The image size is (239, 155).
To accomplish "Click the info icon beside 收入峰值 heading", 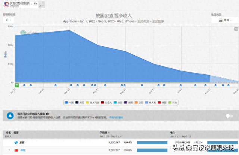I will [x=47, y=114].
